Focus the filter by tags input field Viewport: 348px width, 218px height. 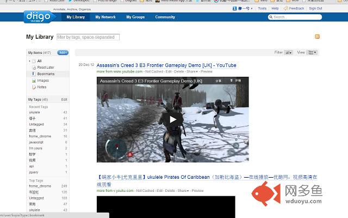pyautogui.click(x=88, y=37)
